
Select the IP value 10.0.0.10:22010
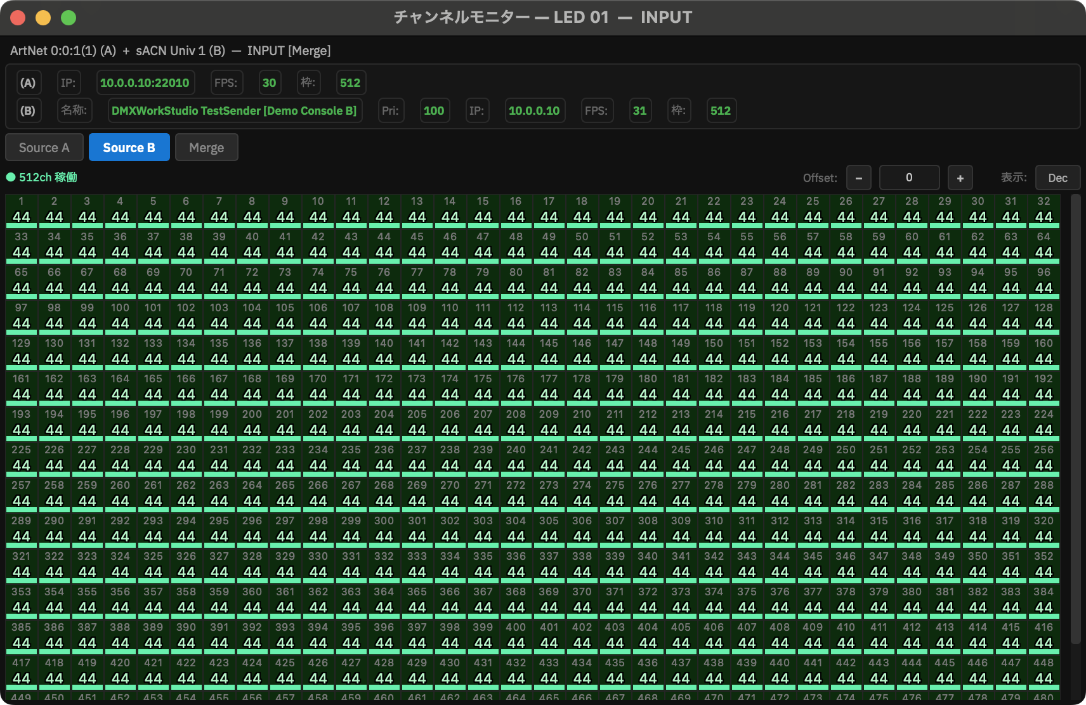[145, 83]
